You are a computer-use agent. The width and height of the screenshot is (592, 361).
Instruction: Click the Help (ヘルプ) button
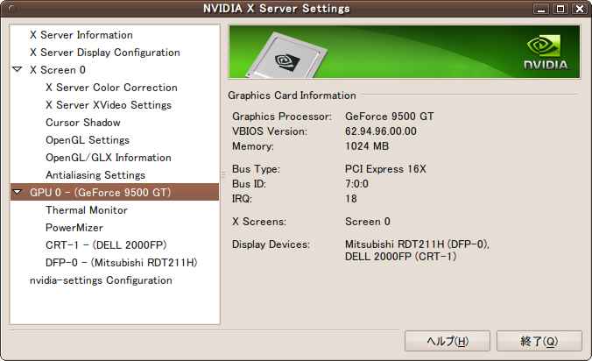pos(447,341)
